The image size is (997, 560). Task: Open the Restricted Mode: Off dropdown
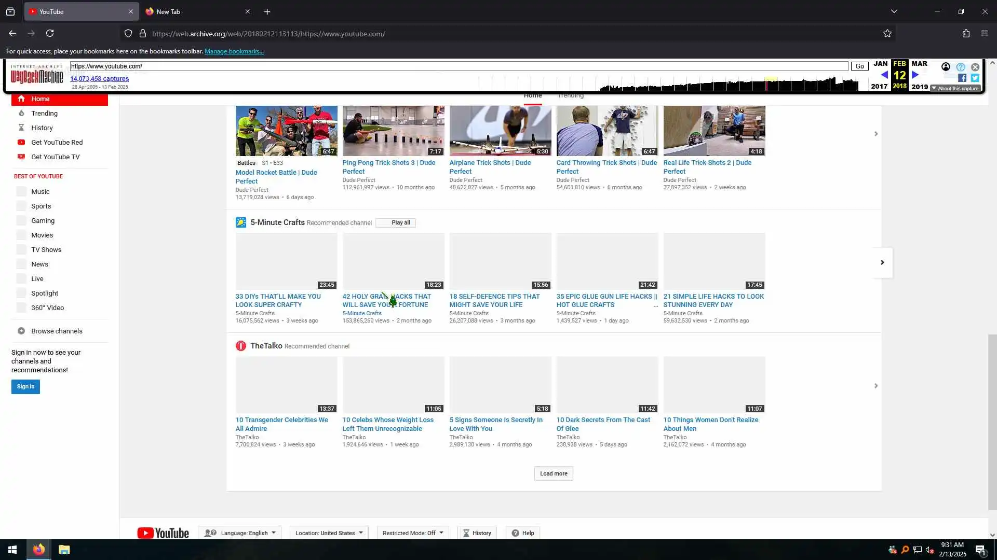coord(412,533)
